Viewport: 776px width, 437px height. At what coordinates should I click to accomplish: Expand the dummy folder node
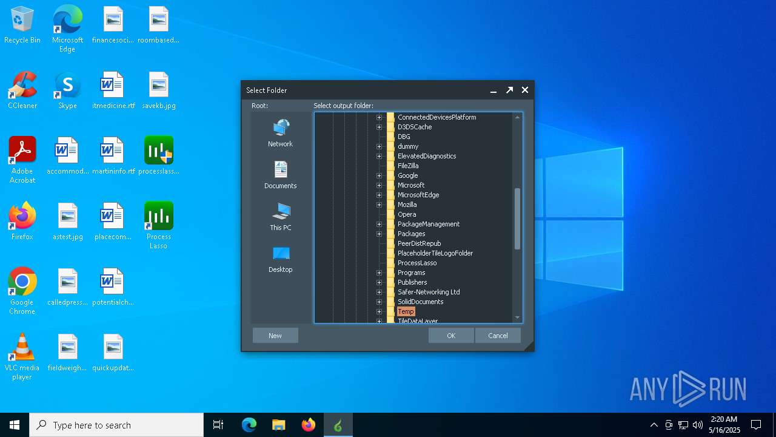(379, 146)
